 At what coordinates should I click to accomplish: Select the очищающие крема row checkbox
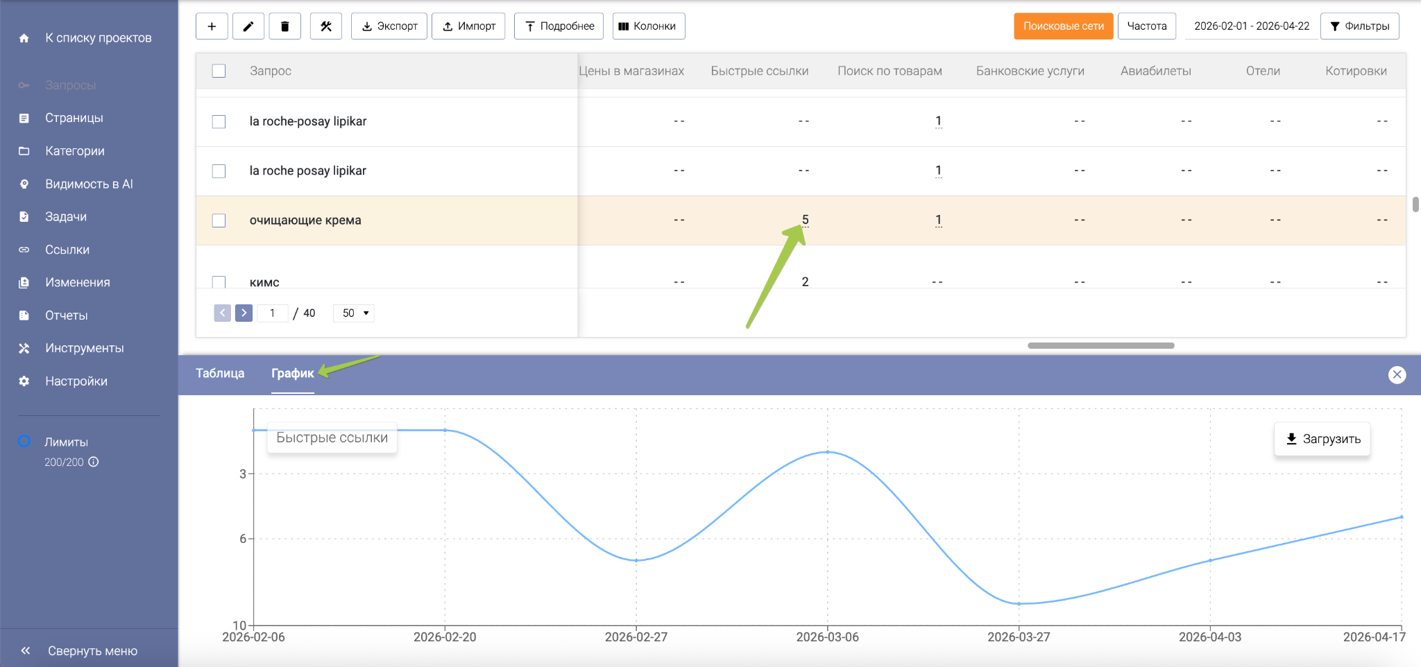219,220
